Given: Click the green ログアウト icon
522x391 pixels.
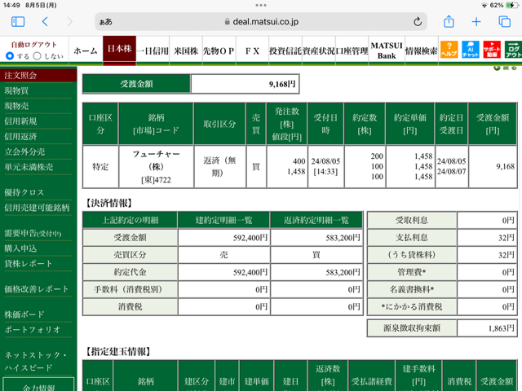Looking at the screenshot, I should [x=513, y=50].
